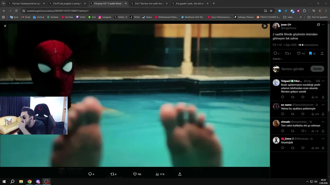Open xhesabı's profile avatar
This screenshot has width=330, height=185.
(x=276, y=123)
